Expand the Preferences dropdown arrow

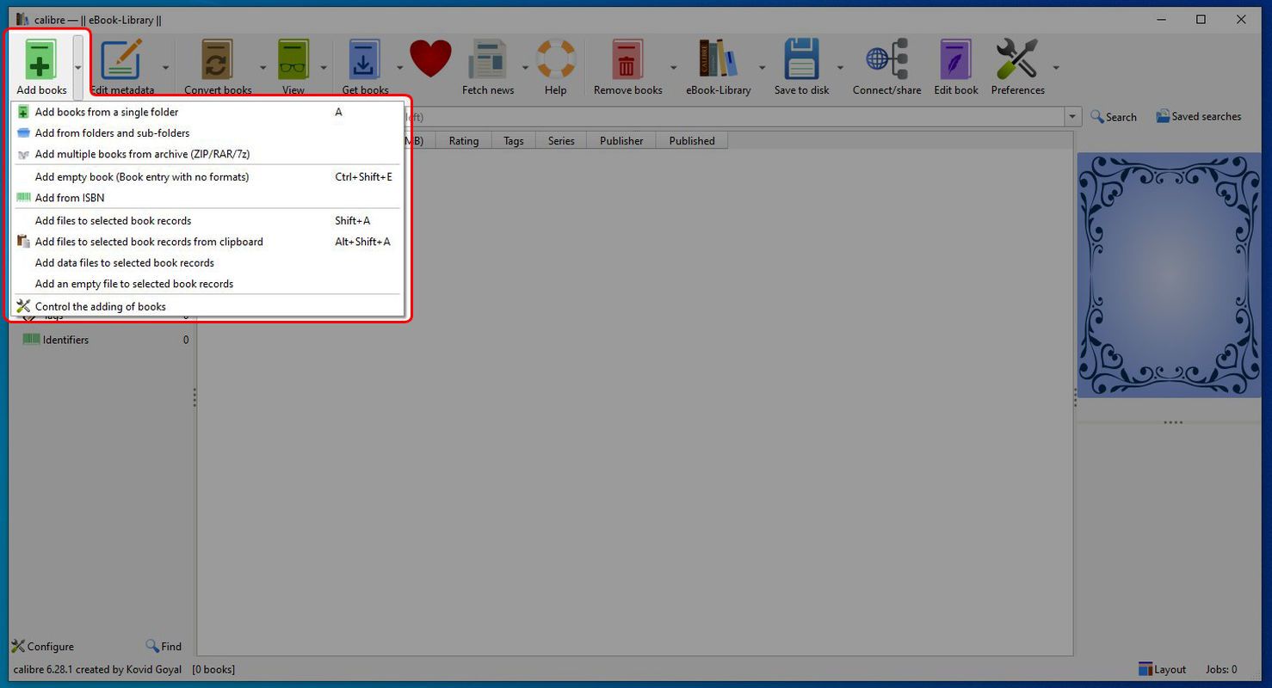point(1056,67)
